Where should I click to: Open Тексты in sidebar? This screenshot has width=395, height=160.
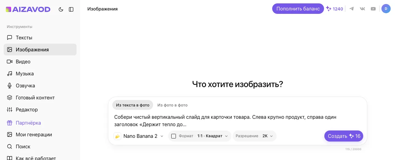(40, 38)
